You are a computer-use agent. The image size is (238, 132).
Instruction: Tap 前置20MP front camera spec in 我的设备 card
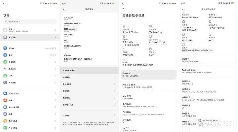point(88,59)
